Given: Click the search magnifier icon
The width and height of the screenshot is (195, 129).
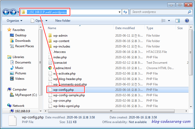Looking at the screenshot, I should coord(189,12).
